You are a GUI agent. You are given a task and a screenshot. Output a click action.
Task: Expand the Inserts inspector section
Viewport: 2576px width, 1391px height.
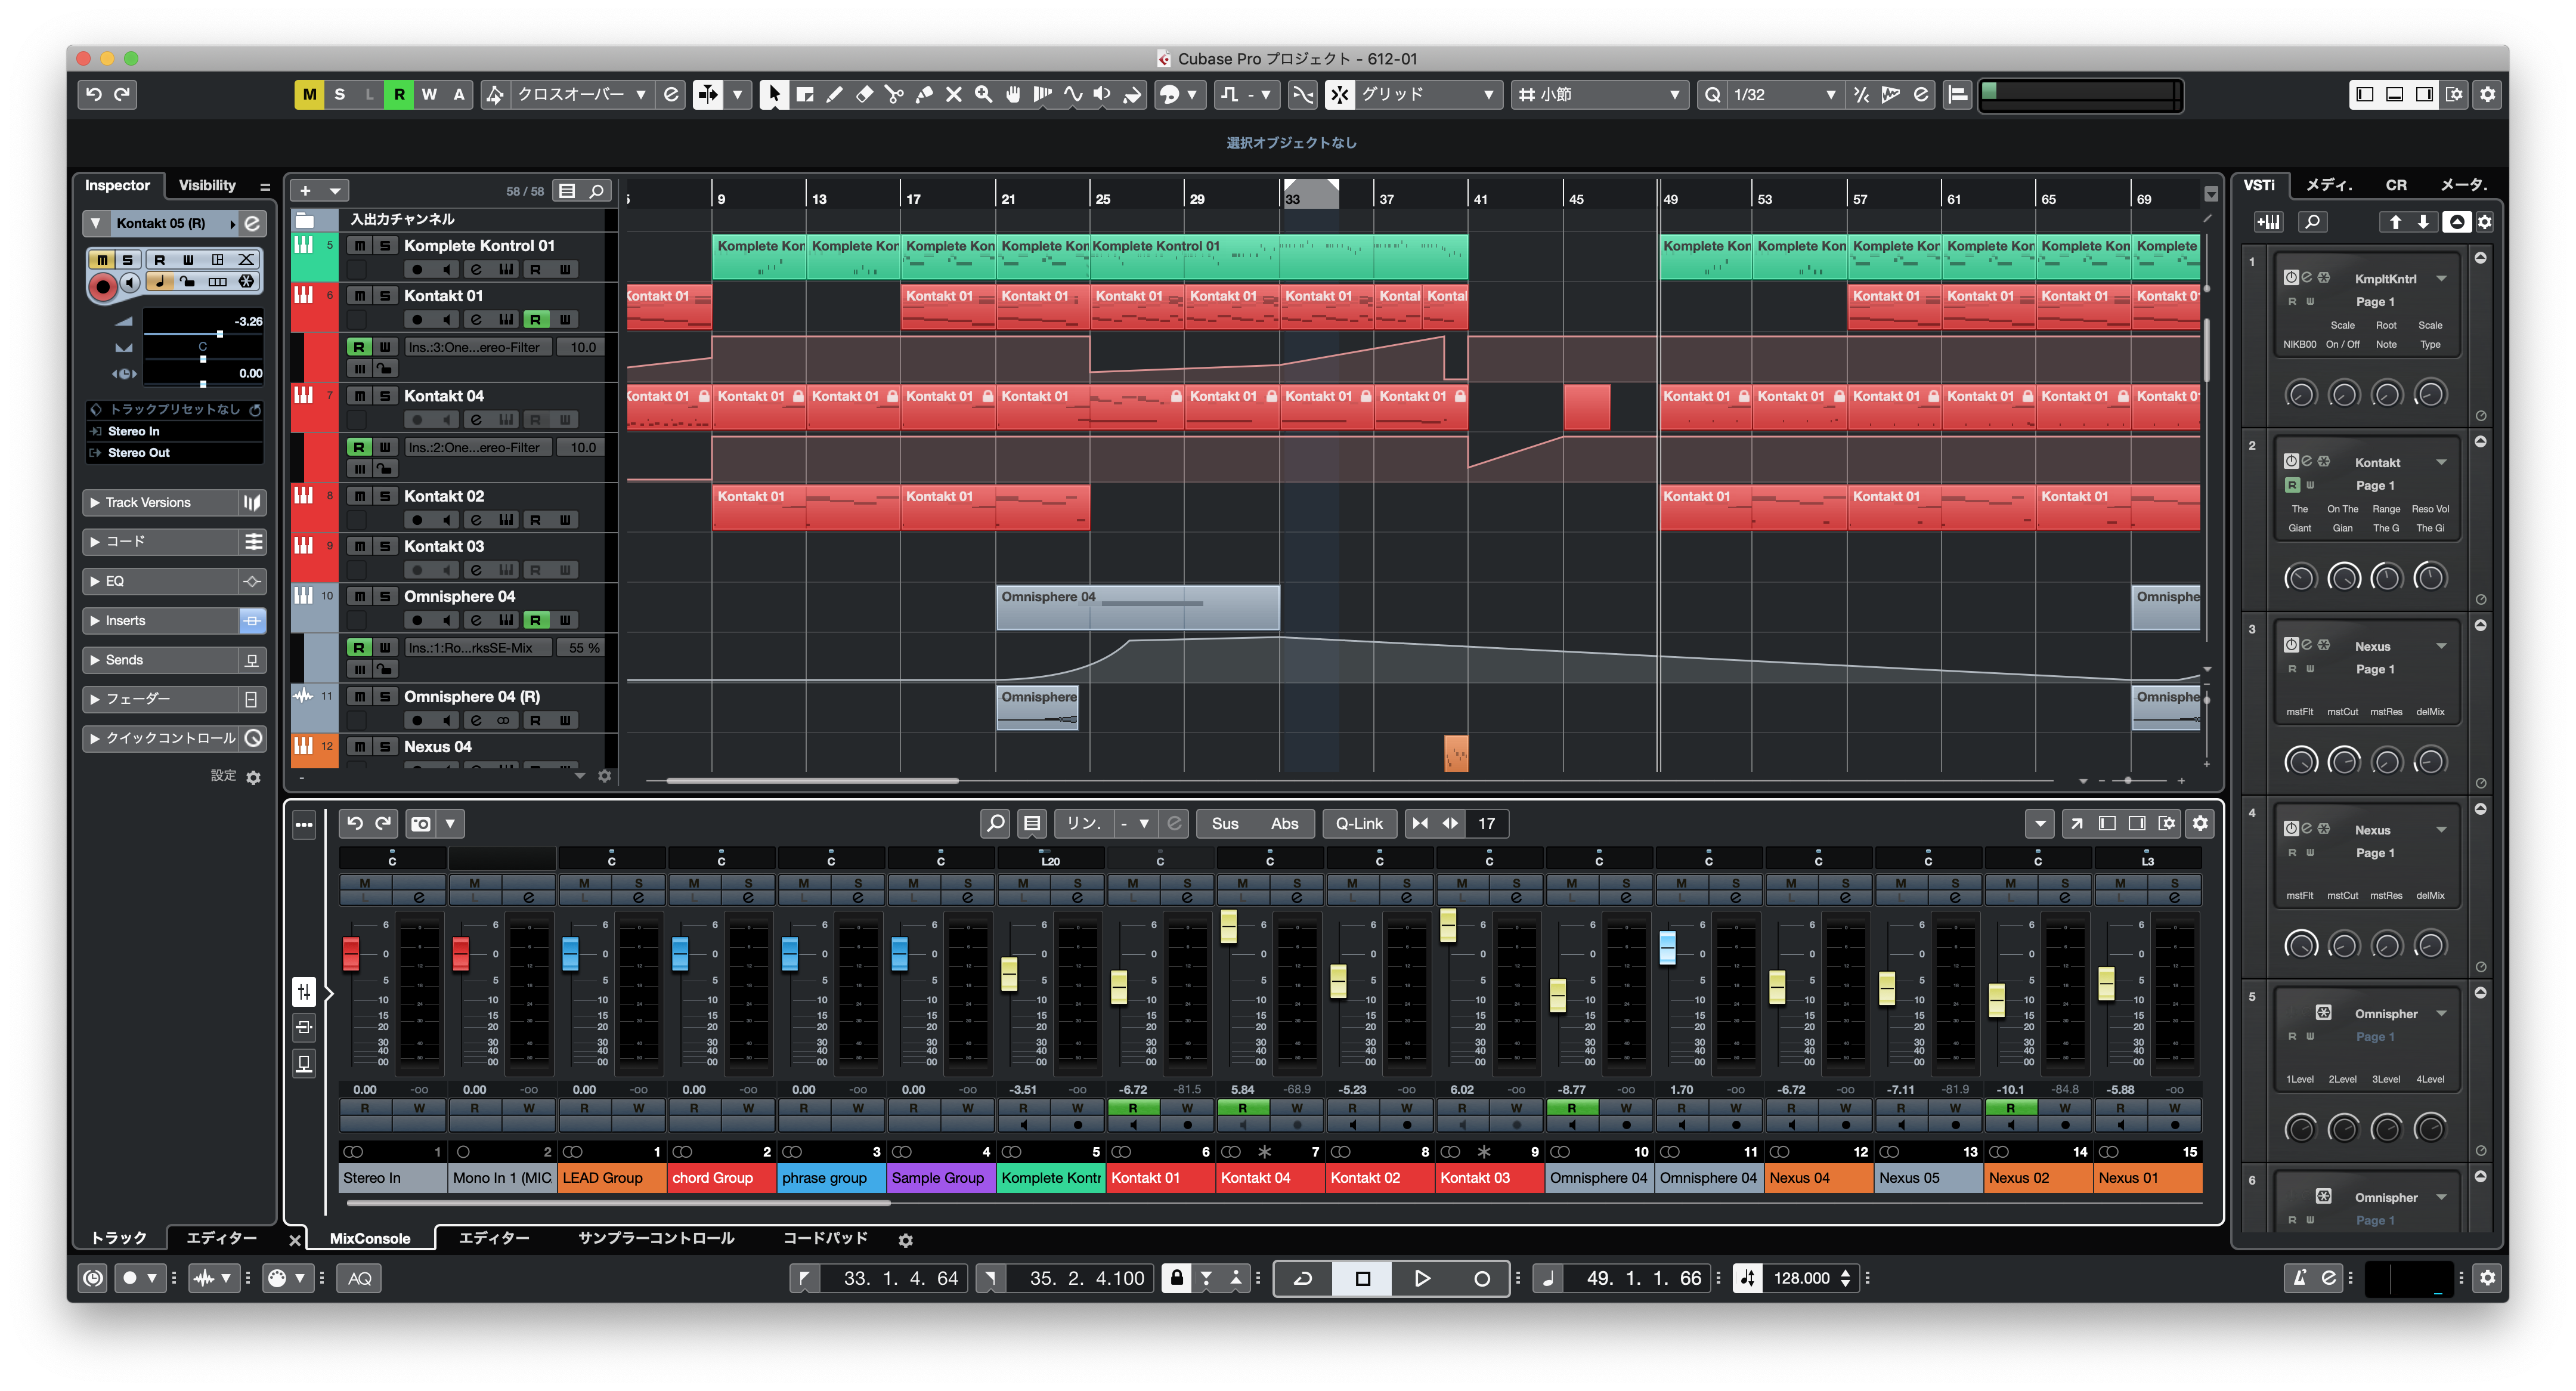[x=160, y=620]
